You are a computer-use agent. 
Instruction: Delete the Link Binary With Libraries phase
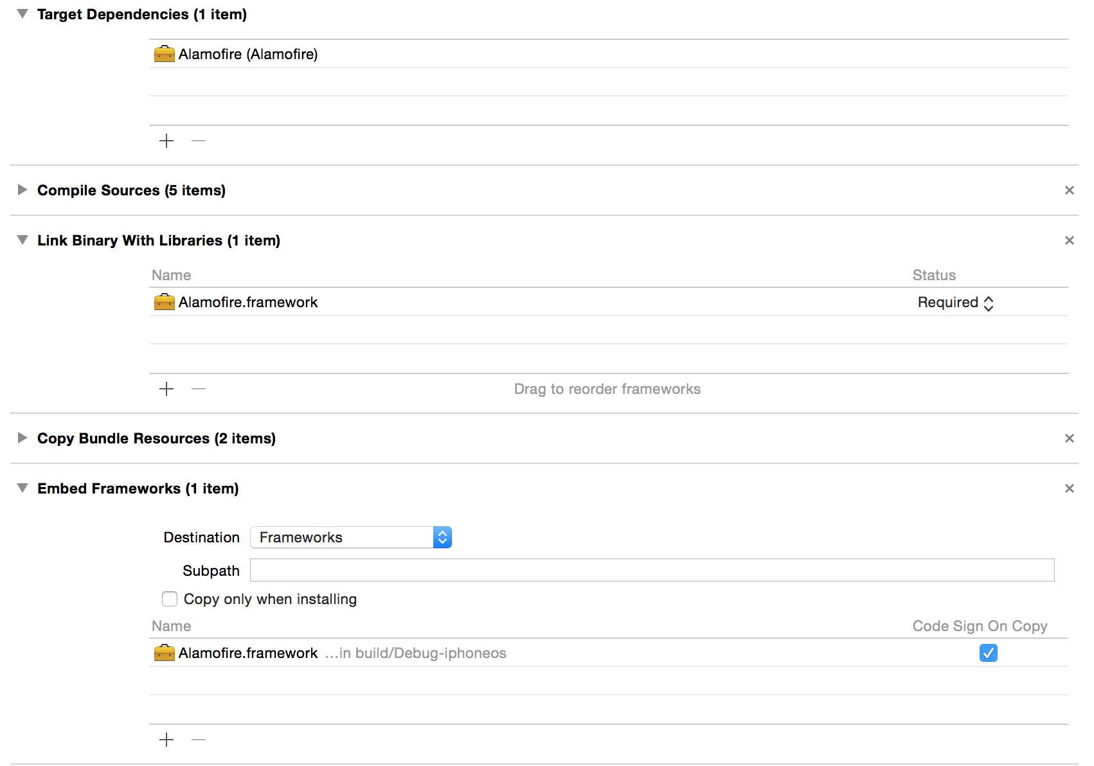coord(1070,240)
